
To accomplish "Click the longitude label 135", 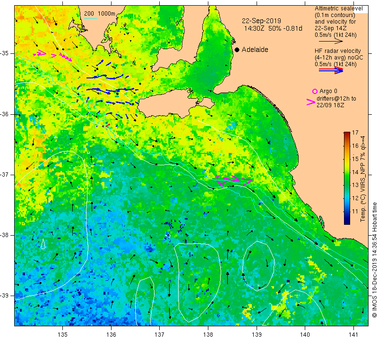I will (63, 334).
